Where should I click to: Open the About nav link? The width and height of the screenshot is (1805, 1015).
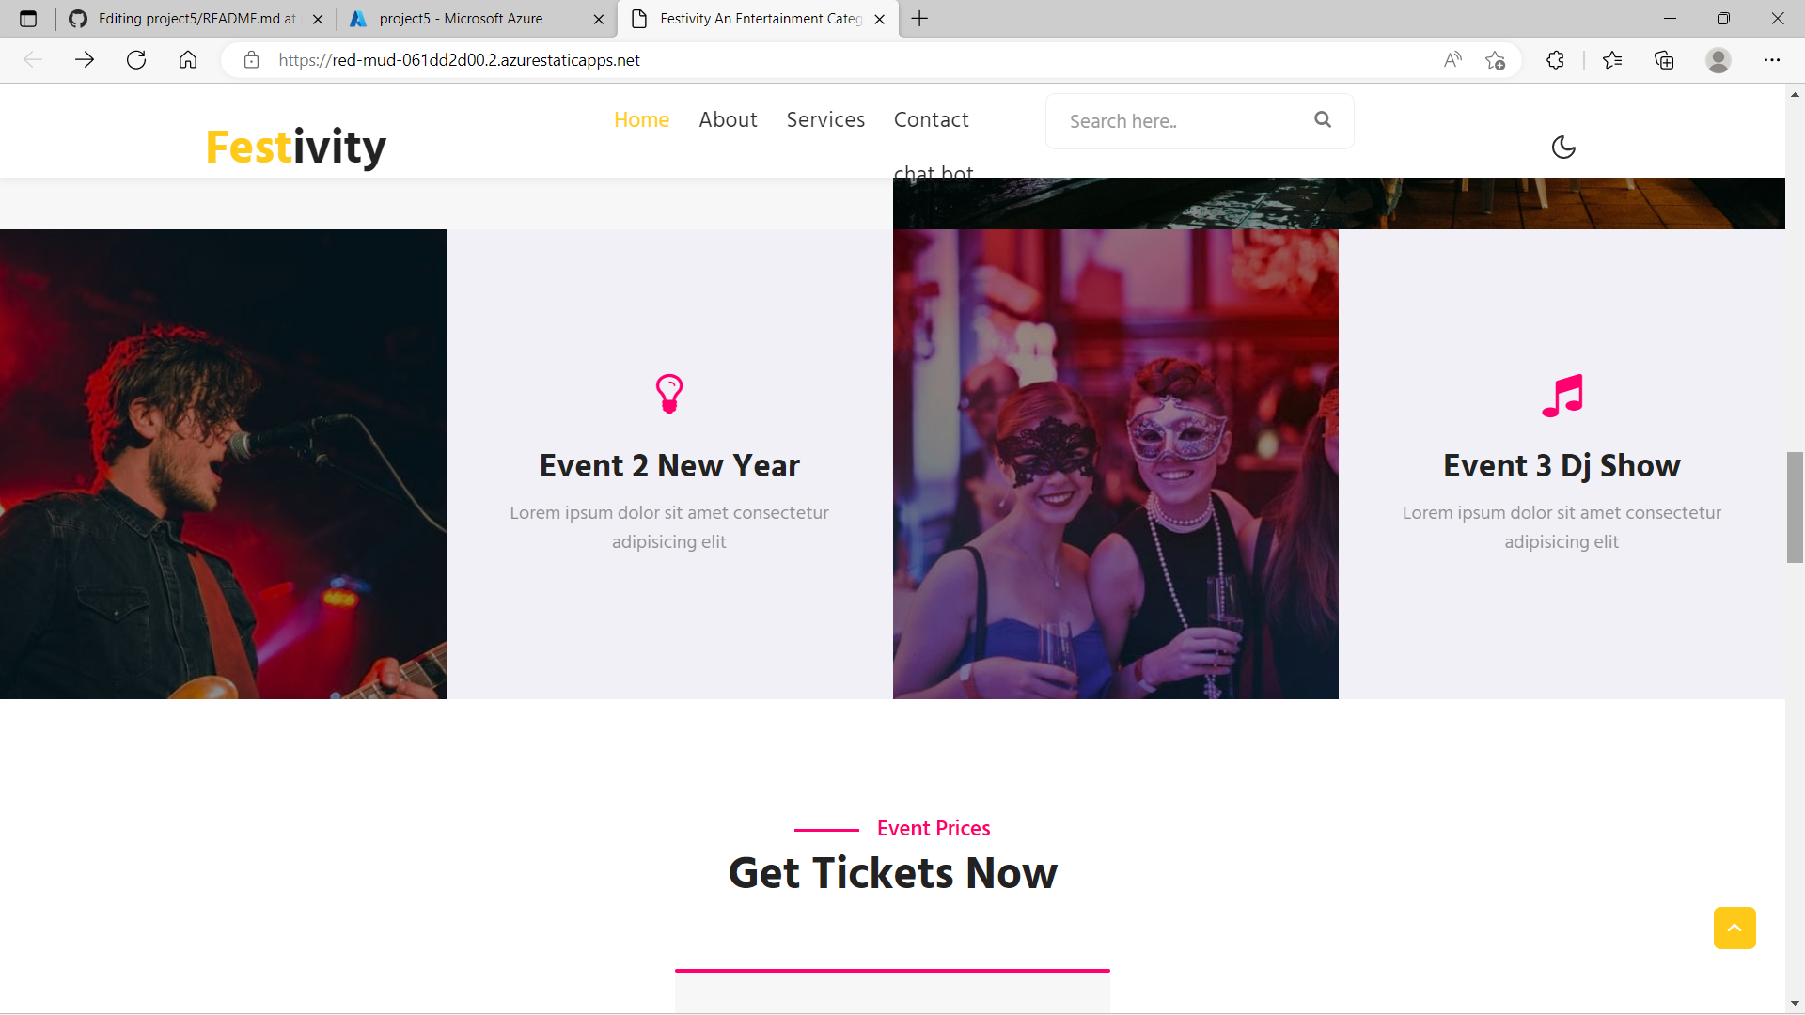728,119
